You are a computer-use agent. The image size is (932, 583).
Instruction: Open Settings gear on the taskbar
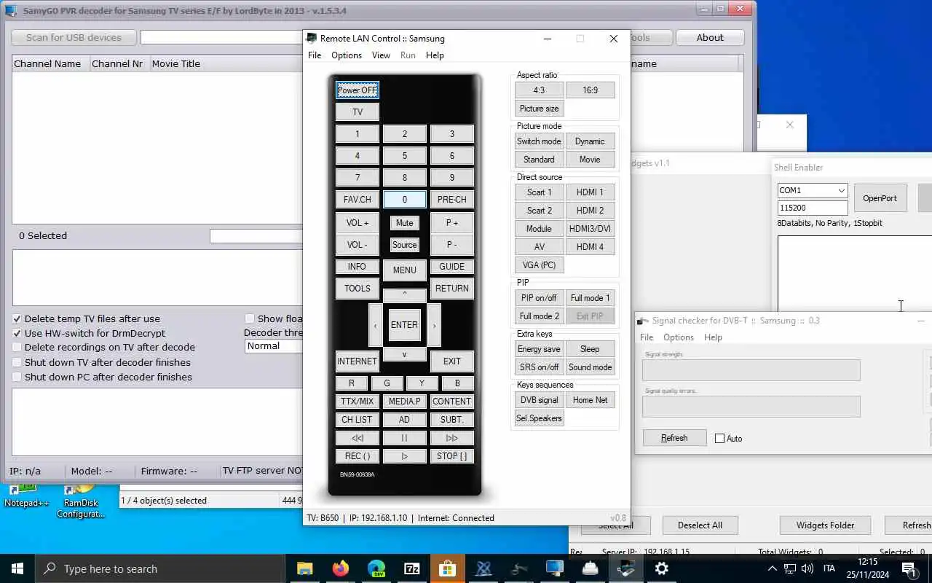pos(662,568)
